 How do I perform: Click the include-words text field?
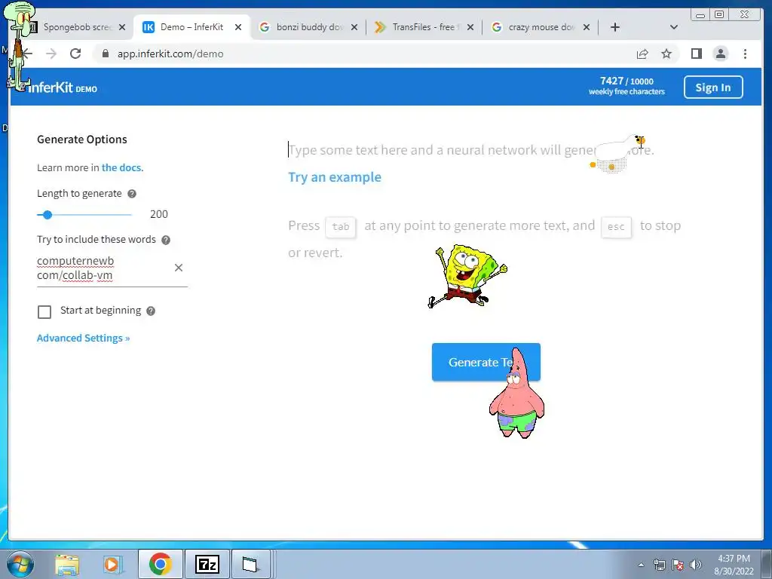tap(103, 268)
